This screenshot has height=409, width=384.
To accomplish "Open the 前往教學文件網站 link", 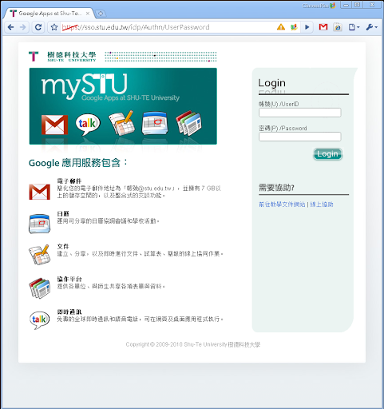I will [282, 204].
